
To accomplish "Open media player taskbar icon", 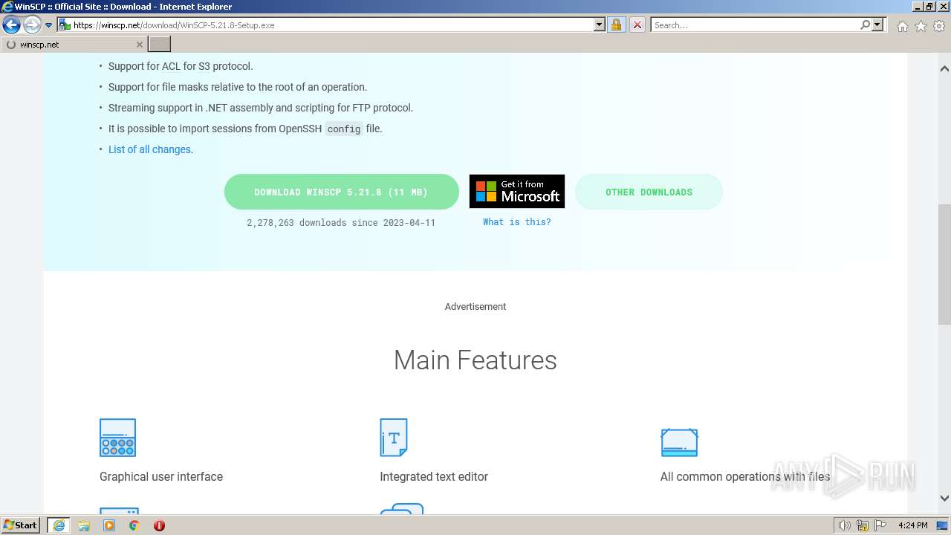I will click(109, 525).
